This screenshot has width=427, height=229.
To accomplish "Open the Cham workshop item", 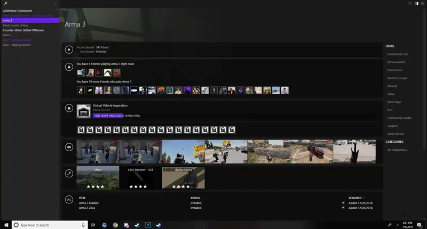I will [x=98, y=178].
